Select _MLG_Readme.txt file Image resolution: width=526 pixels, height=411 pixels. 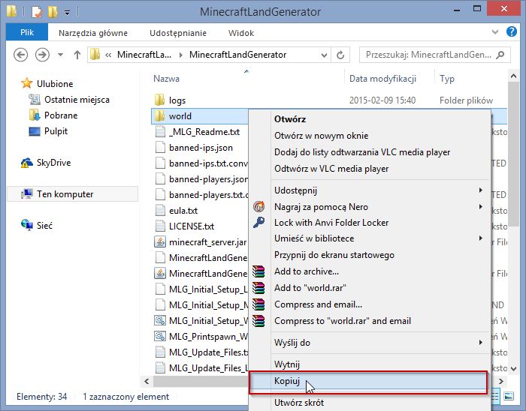[204, 131]
